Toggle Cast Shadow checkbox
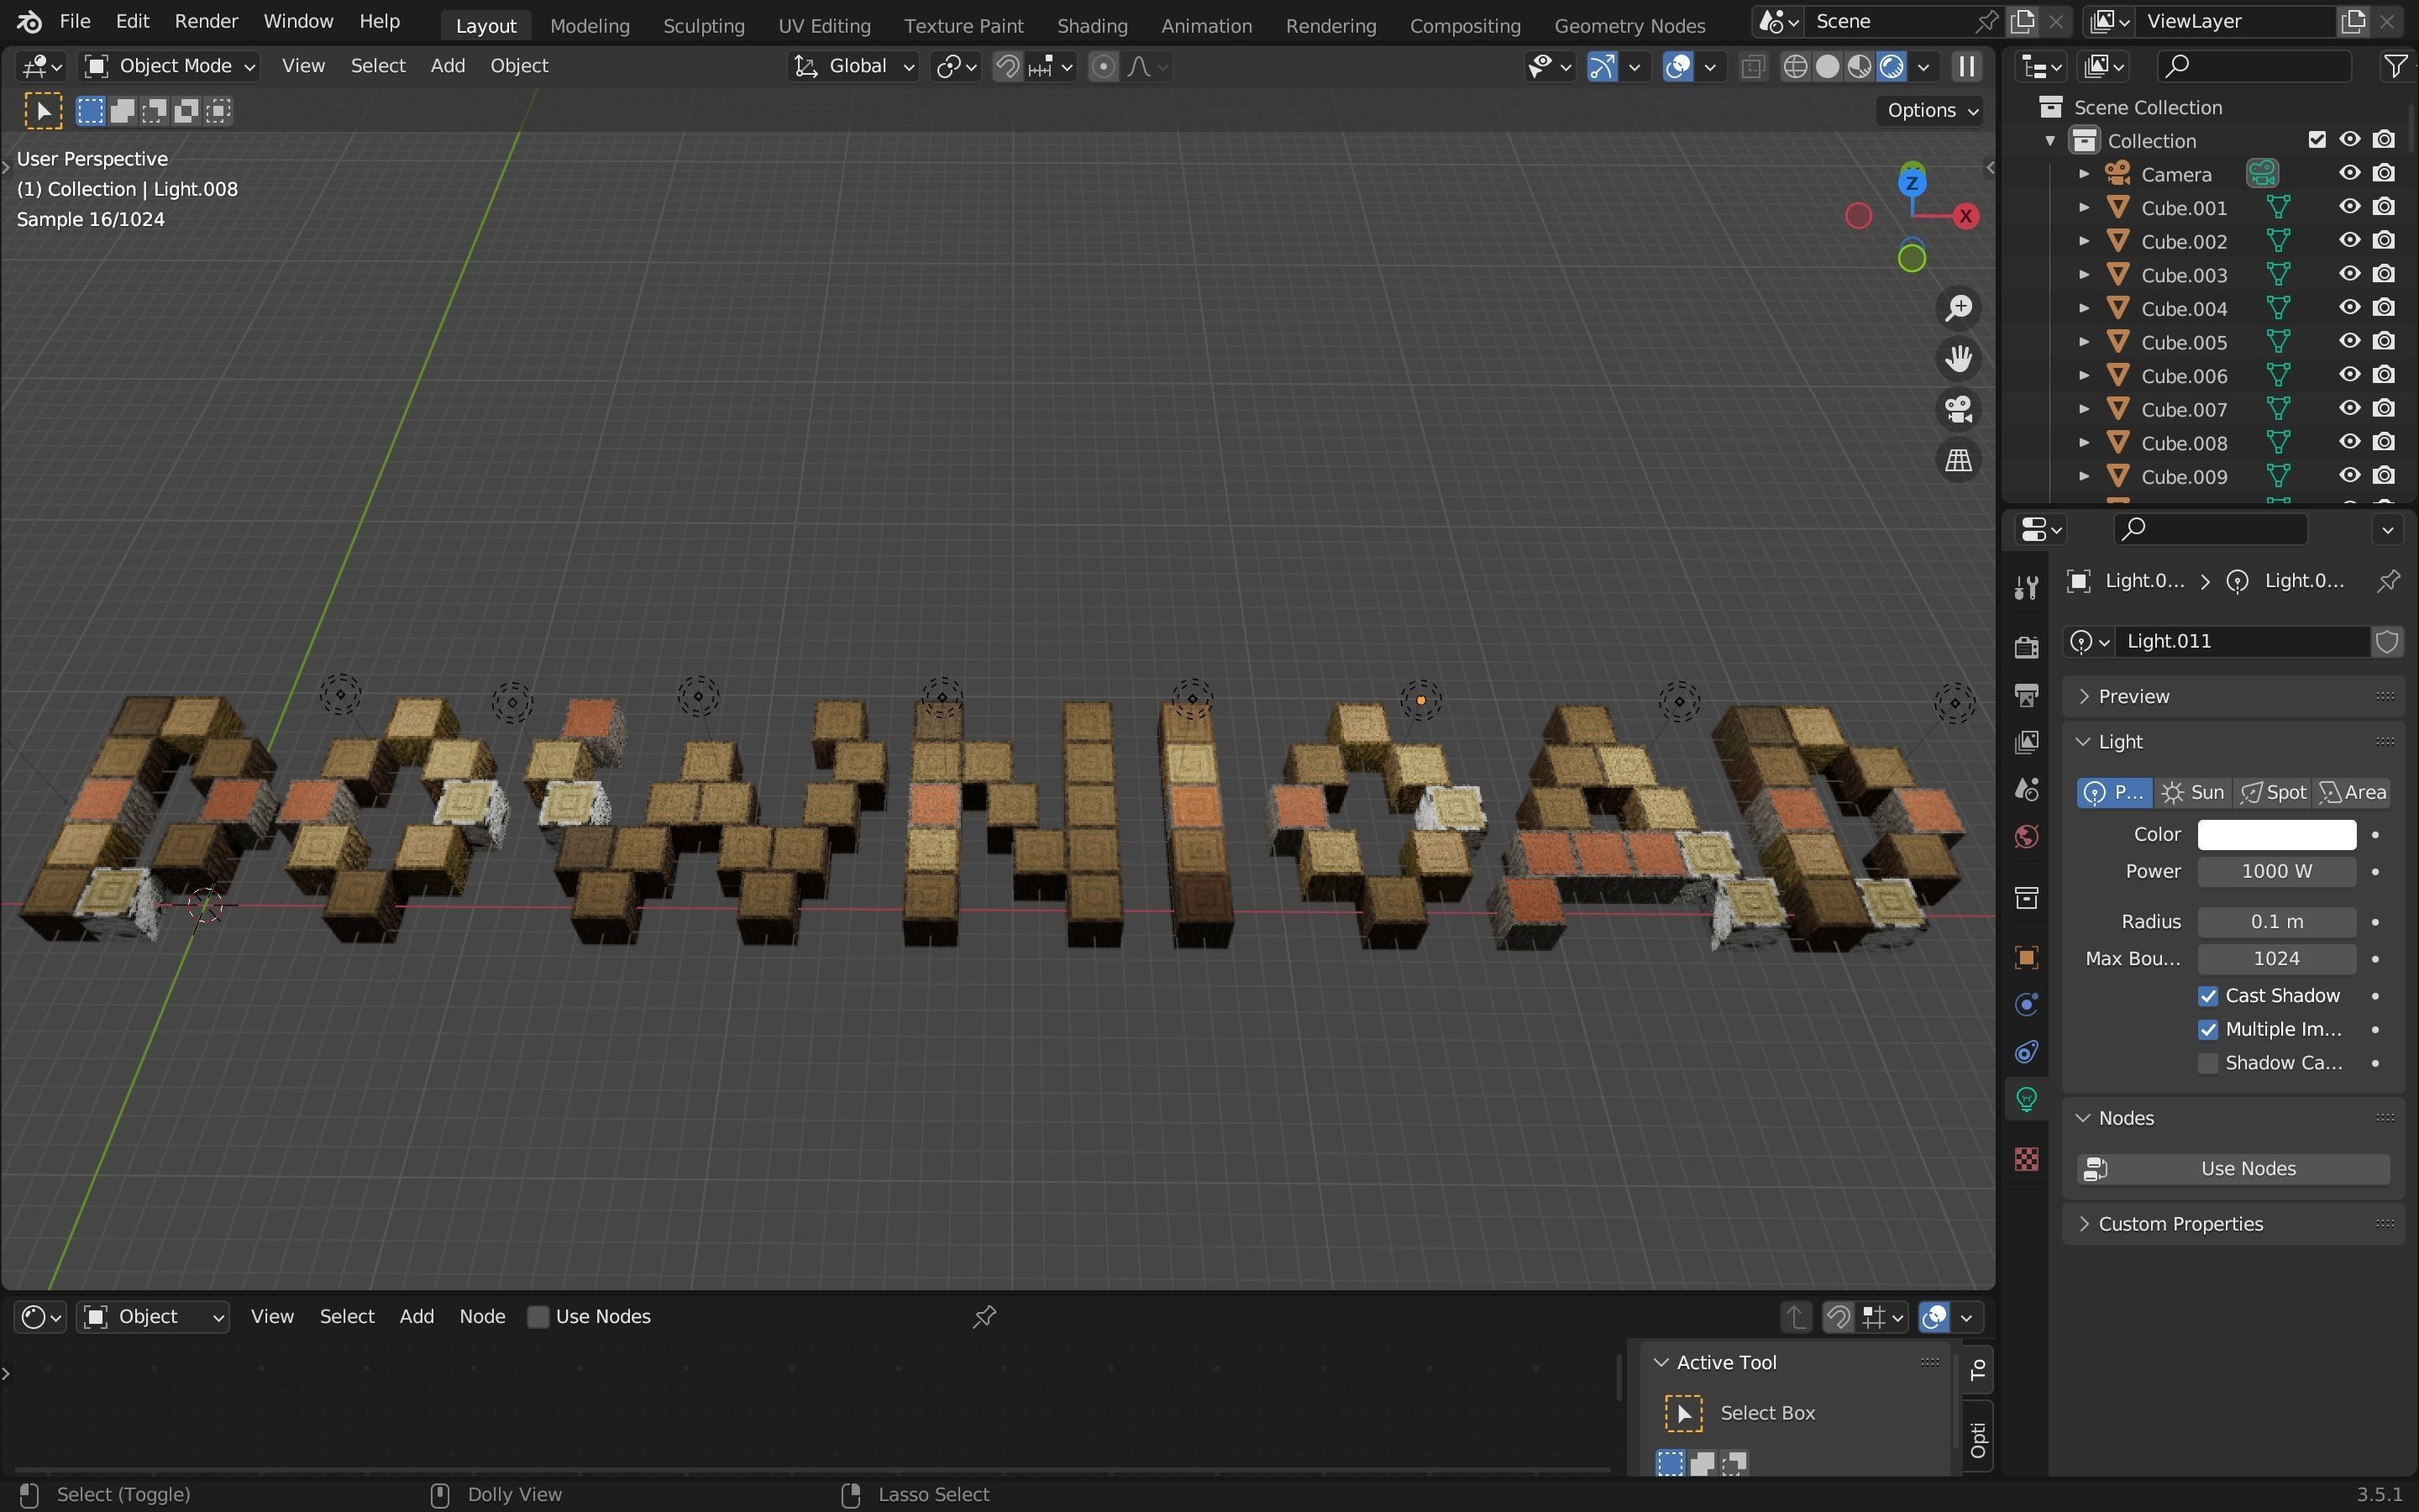2419x1512 pixels. pos(2208,996)
